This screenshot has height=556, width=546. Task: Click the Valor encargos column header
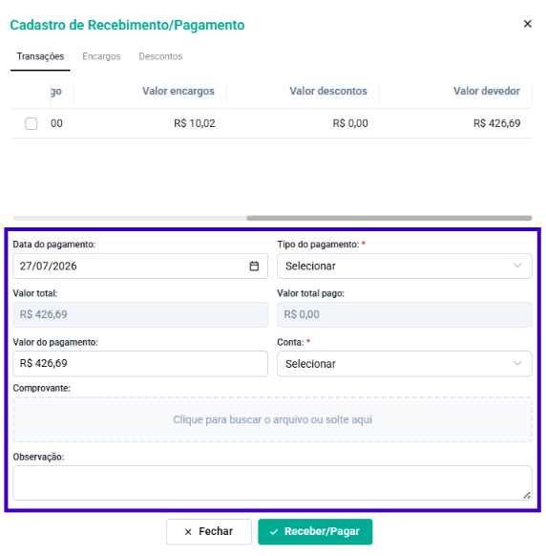point(178,91)
